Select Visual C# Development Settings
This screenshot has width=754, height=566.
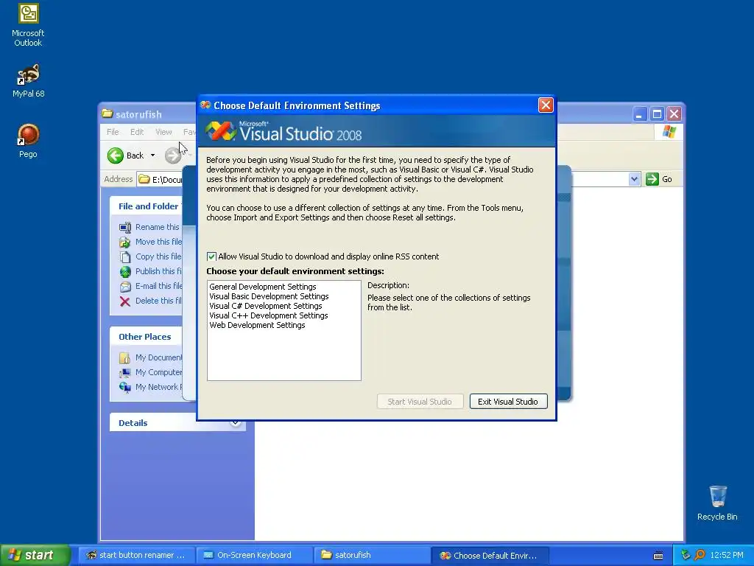click(x=265, y=306)
